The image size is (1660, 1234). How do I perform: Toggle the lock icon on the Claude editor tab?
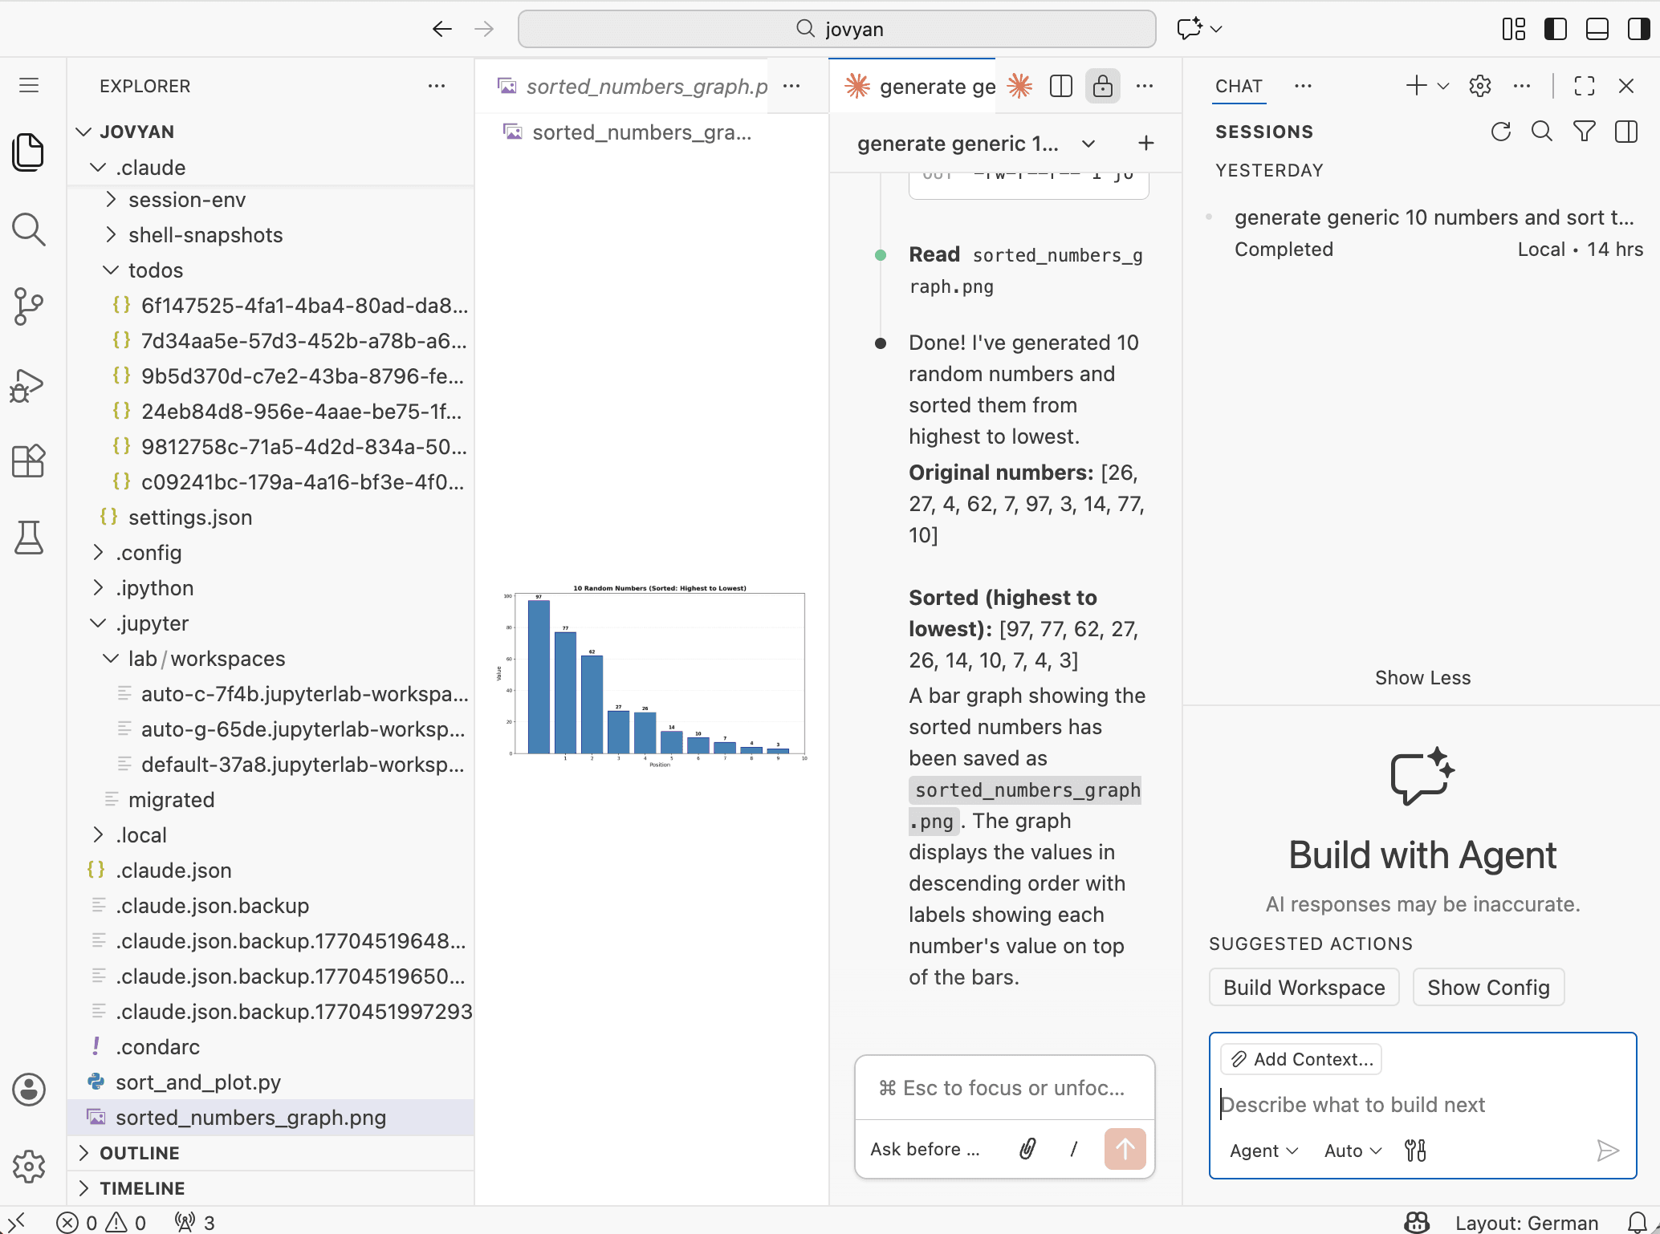point(1103,86)
